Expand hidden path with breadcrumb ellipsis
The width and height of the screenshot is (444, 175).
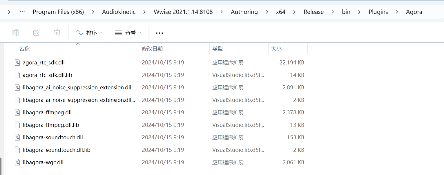tap(22, 12)
